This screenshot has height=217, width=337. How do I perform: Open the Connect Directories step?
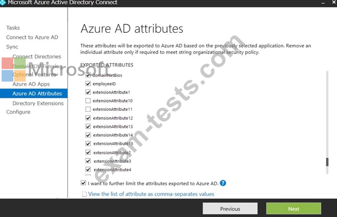click(x=37, y=56)
